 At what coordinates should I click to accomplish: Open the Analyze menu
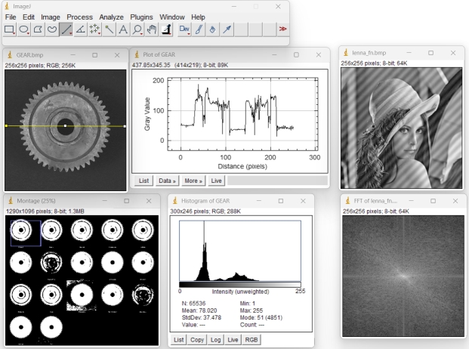111,17
